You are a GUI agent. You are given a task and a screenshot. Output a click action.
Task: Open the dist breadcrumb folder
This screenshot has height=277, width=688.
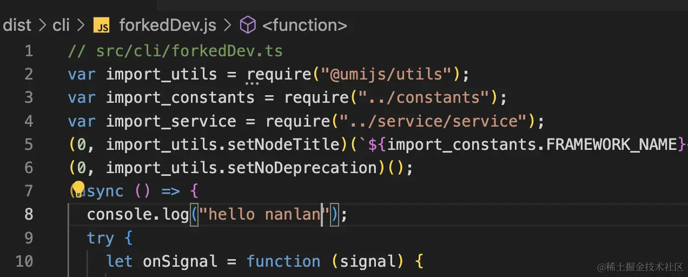pyautogui.click(x=17, y=25)
